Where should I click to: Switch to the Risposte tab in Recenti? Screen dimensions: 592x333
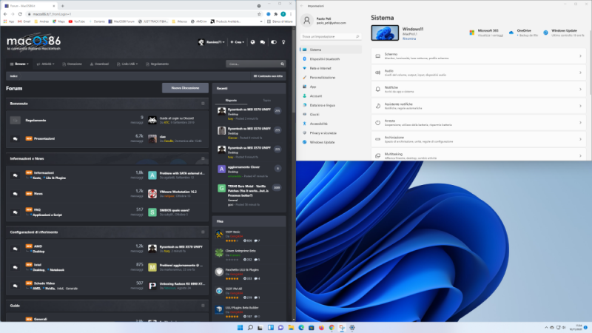231,101
